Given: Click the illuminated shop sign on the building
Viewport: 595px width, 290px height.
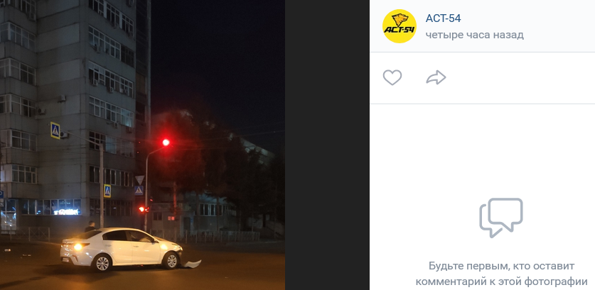Looking at the screenshot, I should [x=66, y=211].
